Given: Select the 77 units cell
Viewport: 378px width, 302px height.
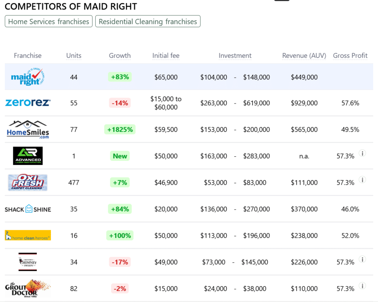Looking at the screenshot, I should [x=74, y=130].
